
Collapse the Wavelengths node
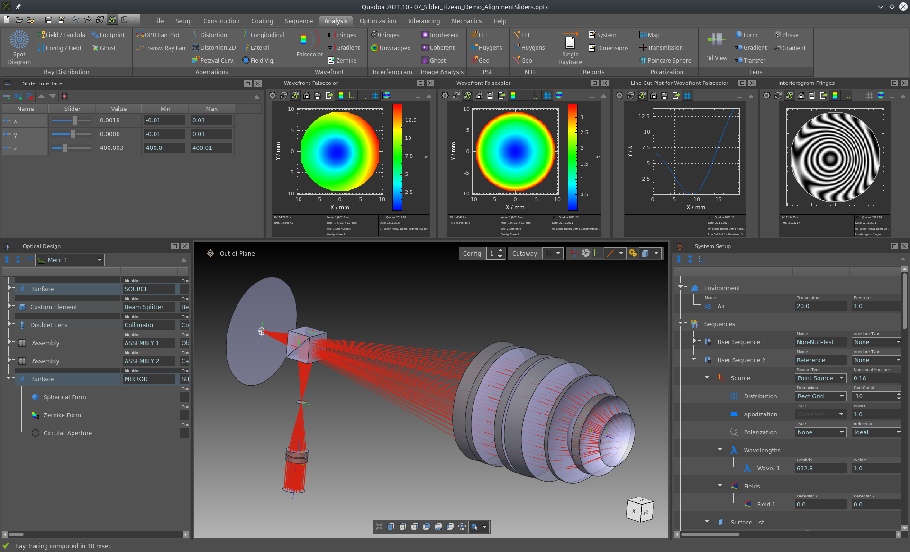[x=720, y=450]
